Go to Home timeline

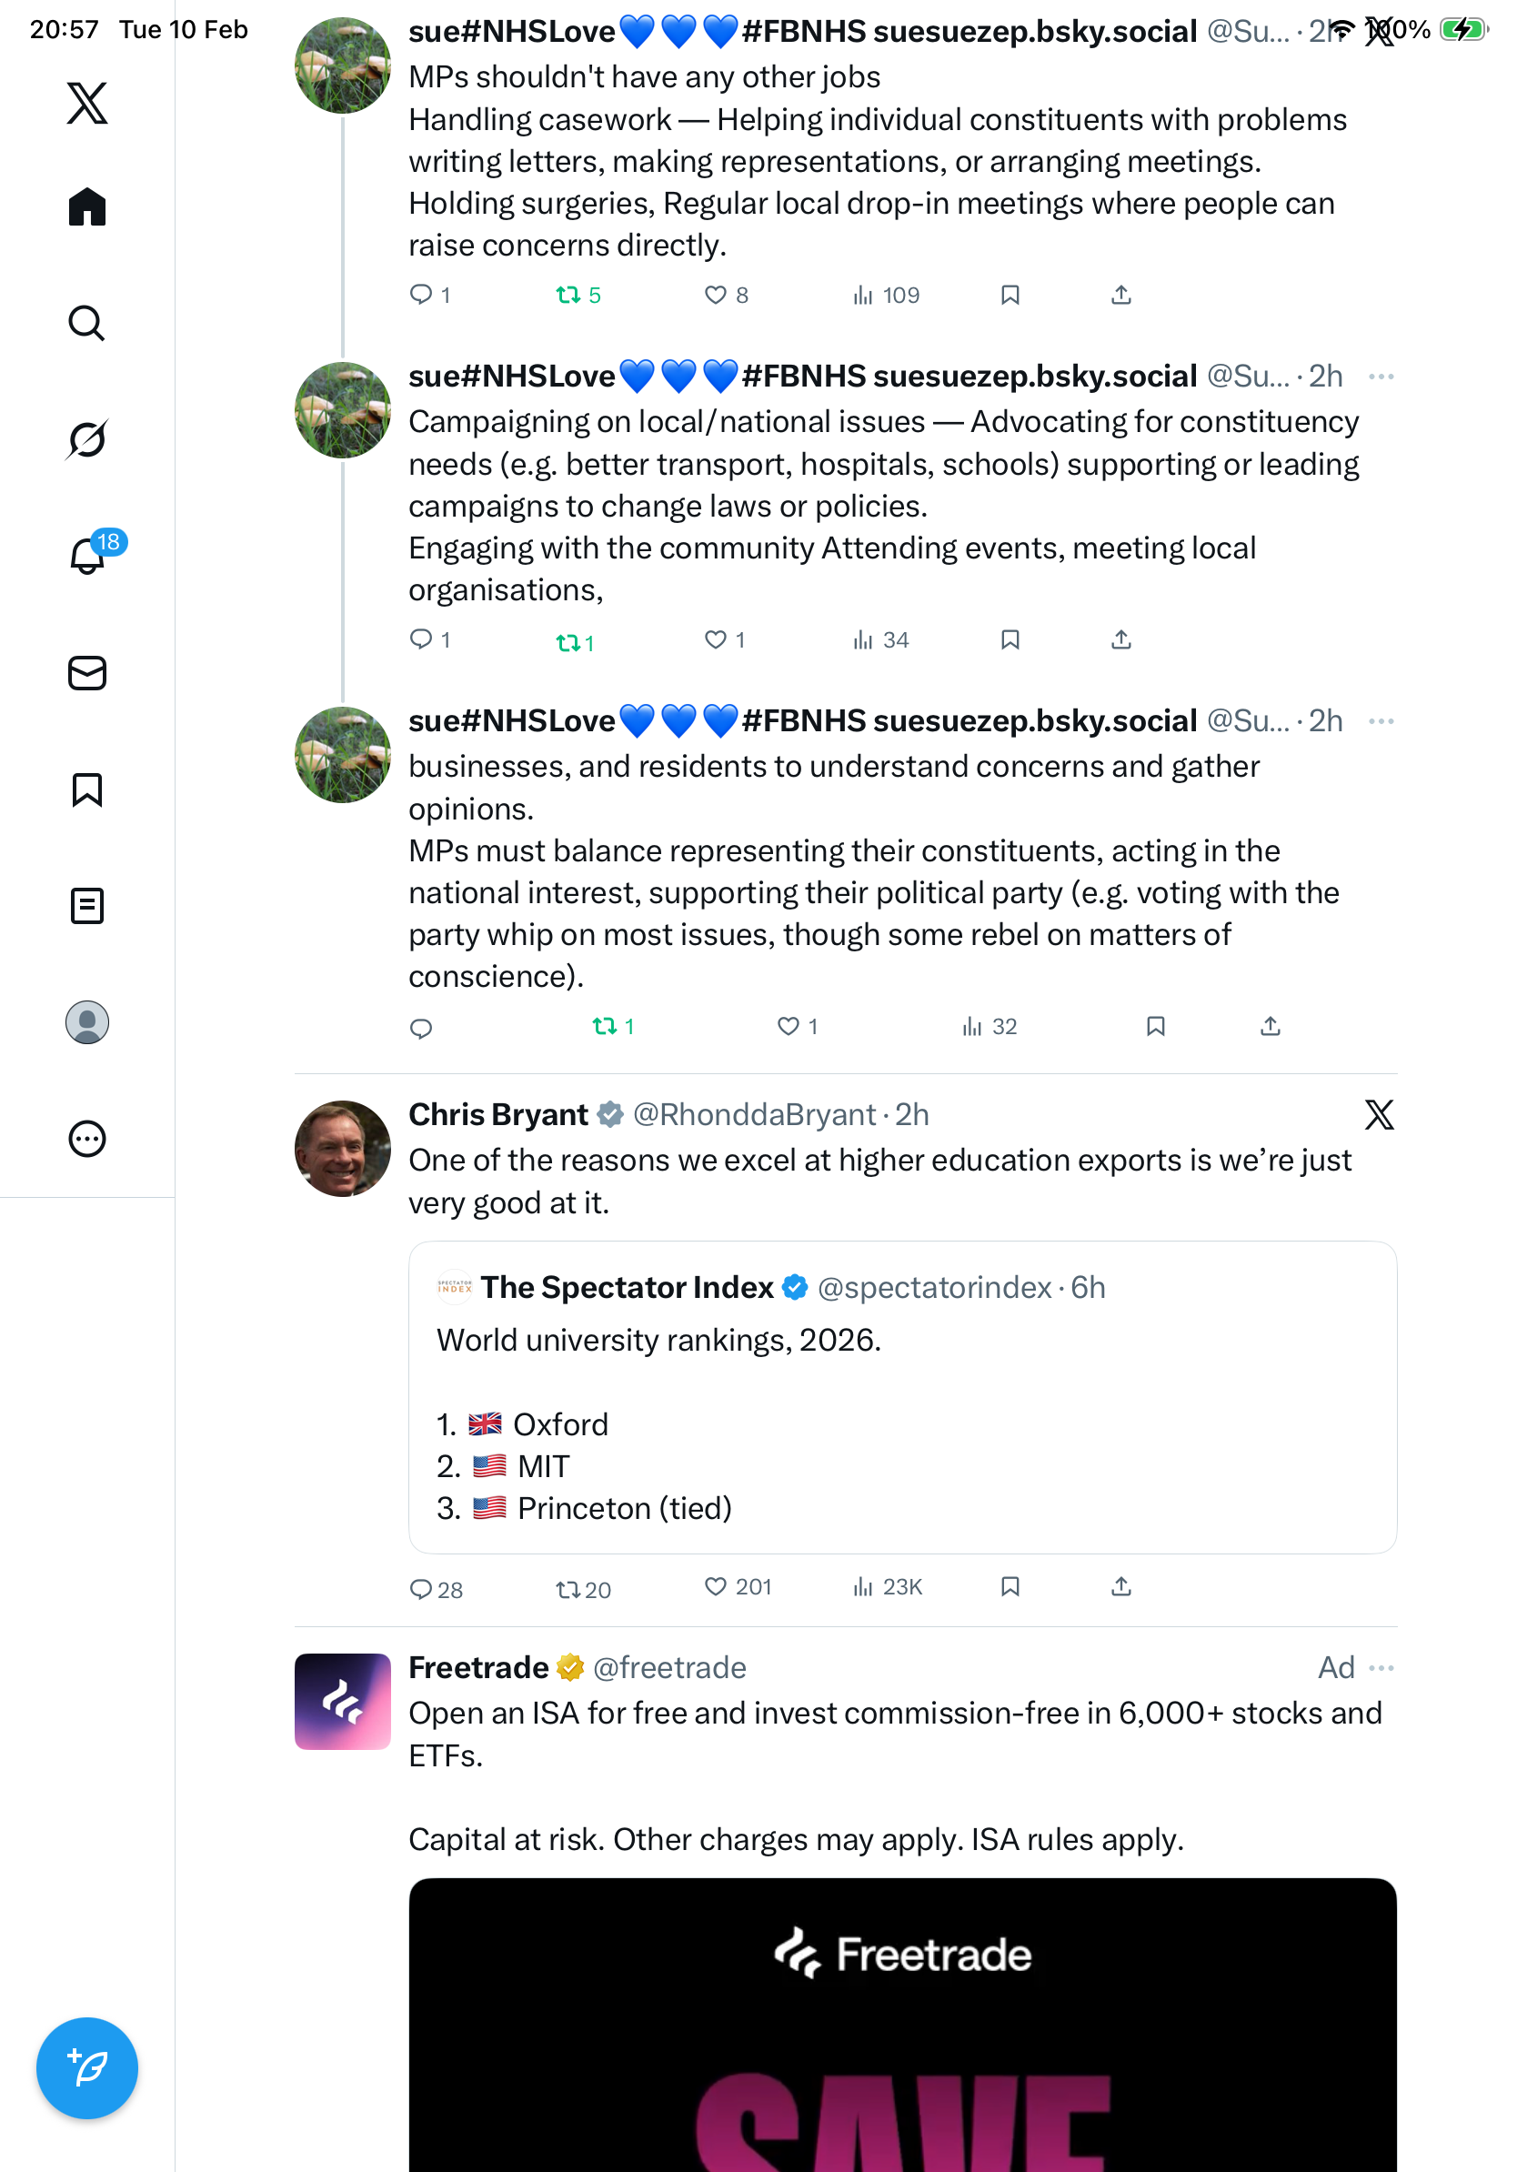click(x=87, y=207)
